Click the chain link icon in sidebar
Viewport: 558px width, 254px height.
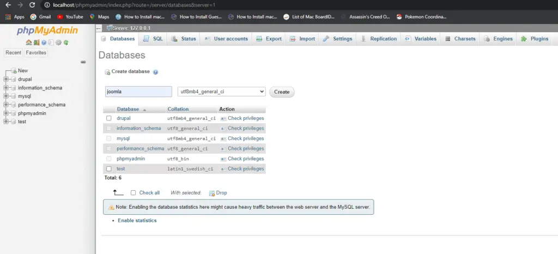click(x=83, y=62)
